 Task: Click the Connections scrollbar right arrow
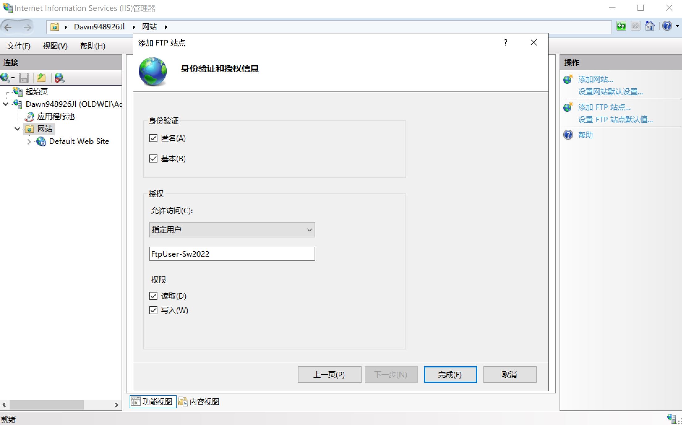tap(116, 405)
